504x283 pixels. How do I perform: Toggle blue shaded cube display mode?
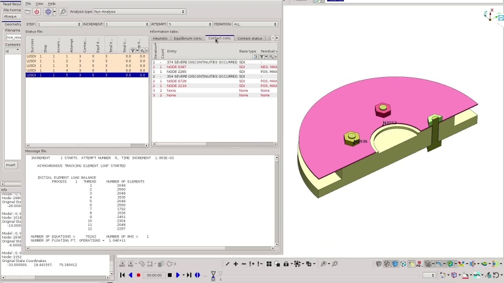(395, 264)
